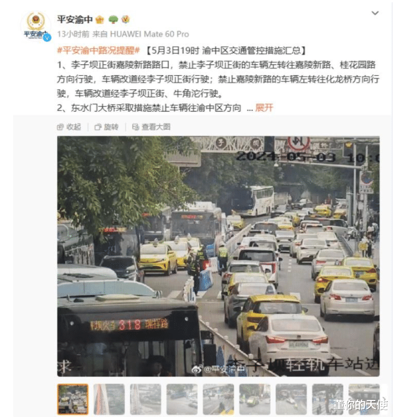Click the sunflower badge icon

click(126, 19)
